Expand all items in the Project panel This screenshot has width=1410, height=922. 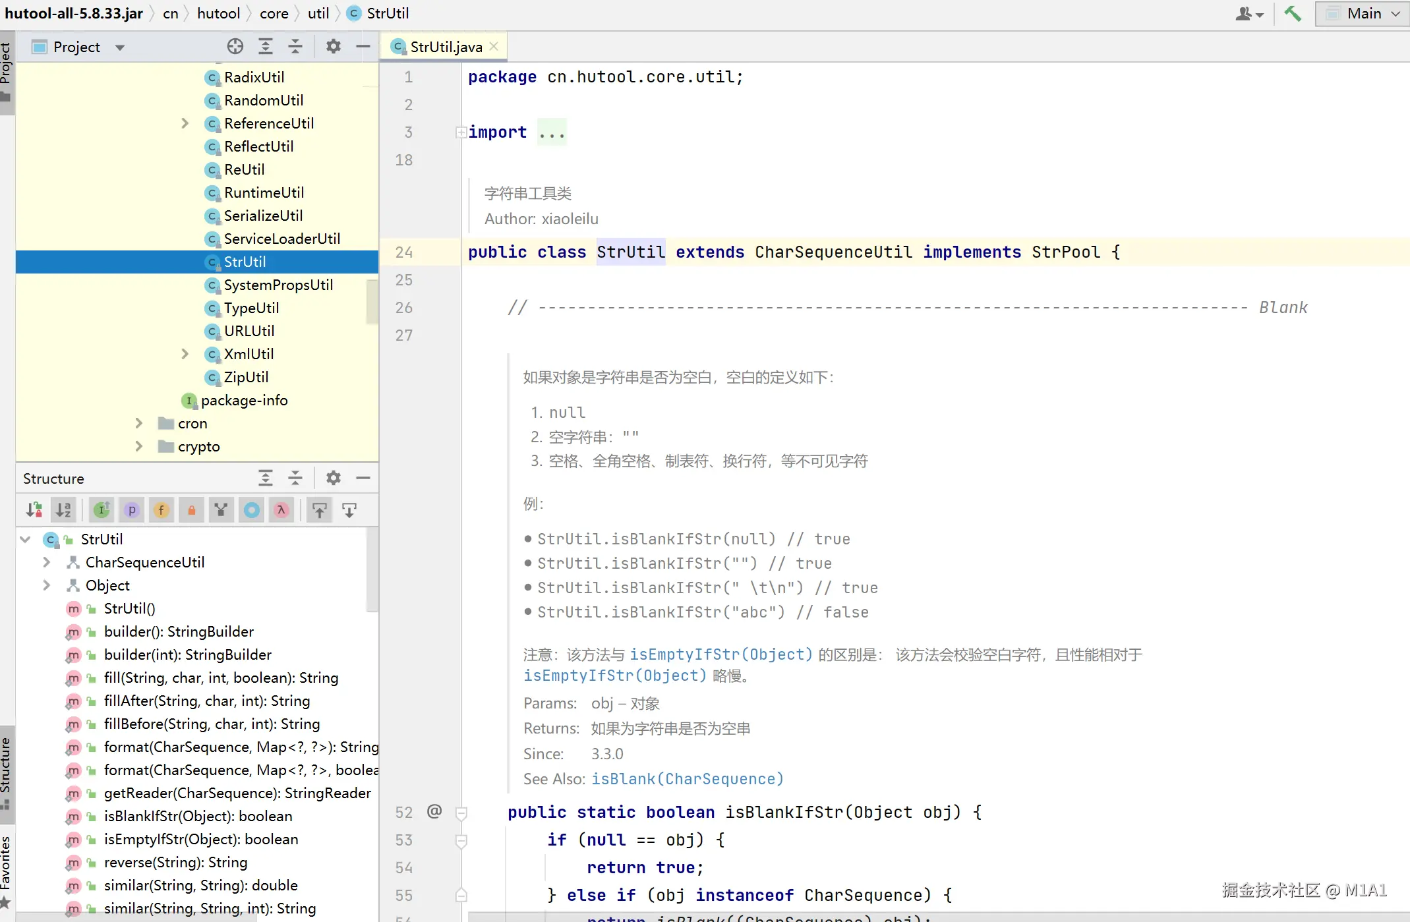pyautogui.click(x=265, y=46)
